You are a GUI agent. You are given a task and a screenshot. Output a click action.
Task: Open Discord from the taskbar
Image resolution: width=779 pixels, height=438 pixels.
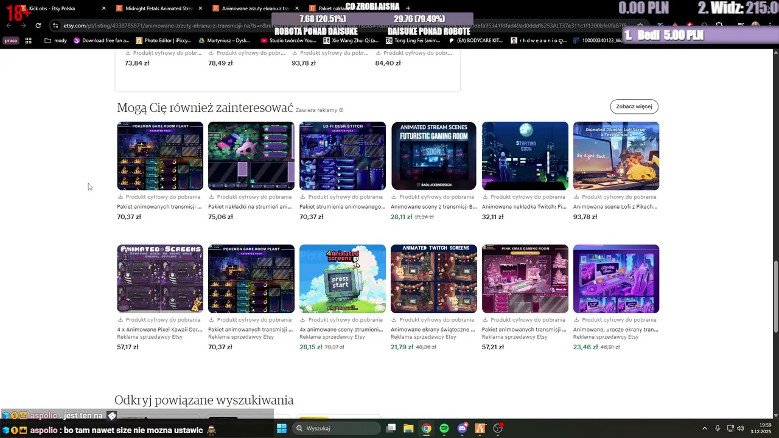[462, 428]
